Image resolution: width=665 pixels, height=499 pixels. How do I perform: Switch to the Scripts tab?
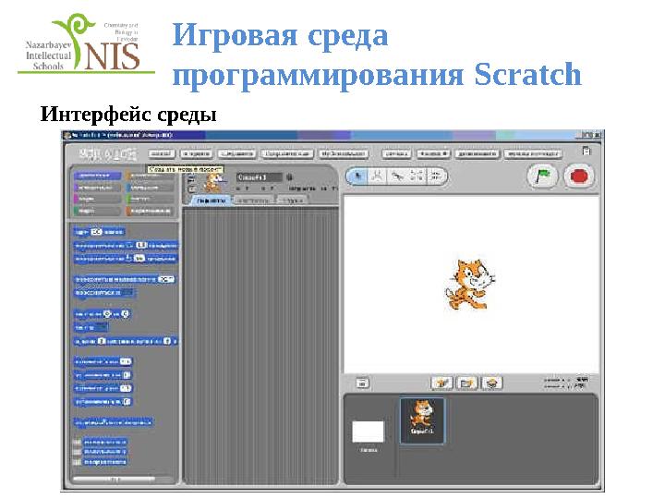pos(212,201)
